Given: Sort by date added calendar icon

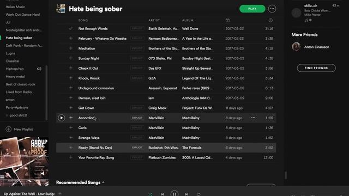Looking at the screenshot, I should tap(227, 20).
